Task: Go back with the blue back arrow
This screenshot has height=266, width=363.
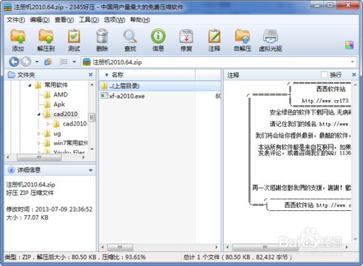Action: click(14, 62)
